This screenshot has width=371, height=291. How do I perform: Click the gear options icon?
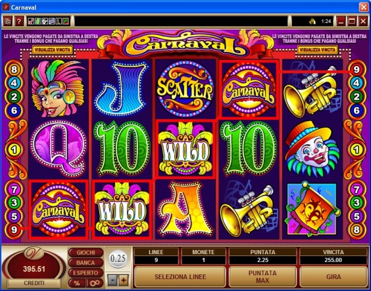[x=95, y=282]
